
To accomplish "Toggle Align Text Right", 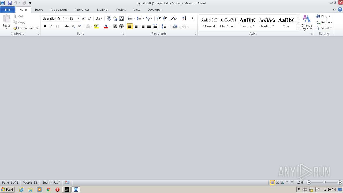I will (142, 26).
